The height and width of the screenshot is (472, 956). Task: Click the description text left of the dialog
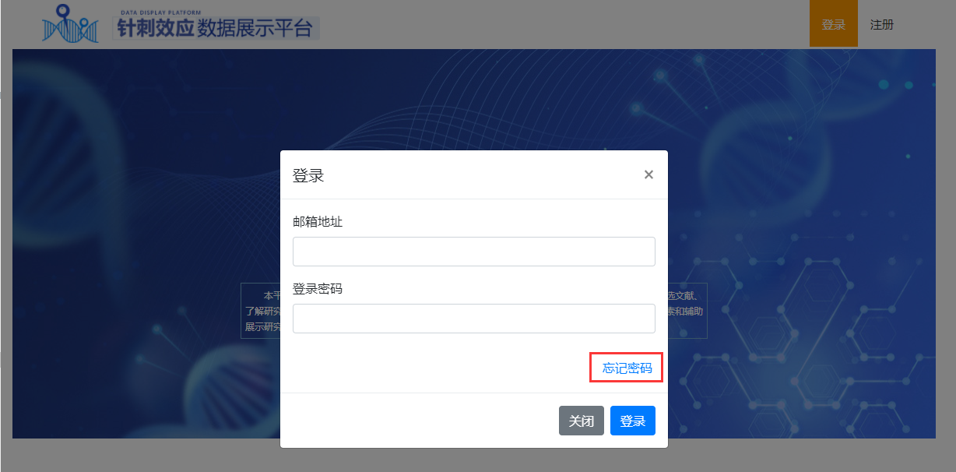pyautogui.click(x=261, y=311)
